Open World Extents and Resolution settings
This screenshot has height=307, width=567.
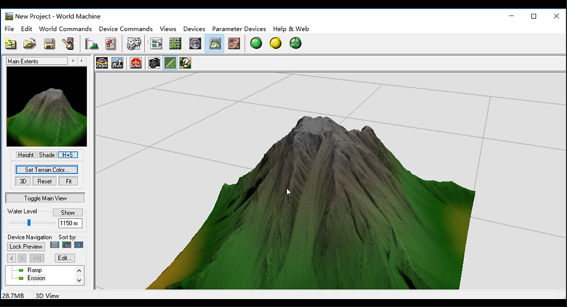pos(92,44)
